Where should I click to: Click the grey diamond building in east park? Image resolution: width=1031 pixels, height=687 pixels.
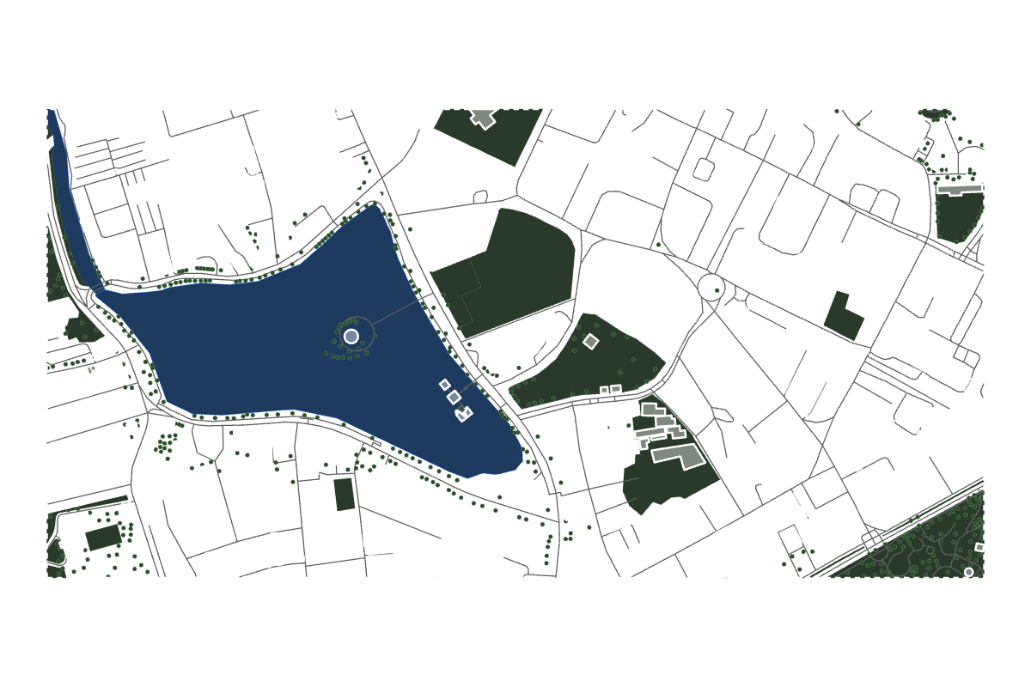coord(590,341)
